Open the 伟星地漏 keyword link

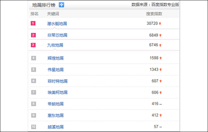point(55,69)
